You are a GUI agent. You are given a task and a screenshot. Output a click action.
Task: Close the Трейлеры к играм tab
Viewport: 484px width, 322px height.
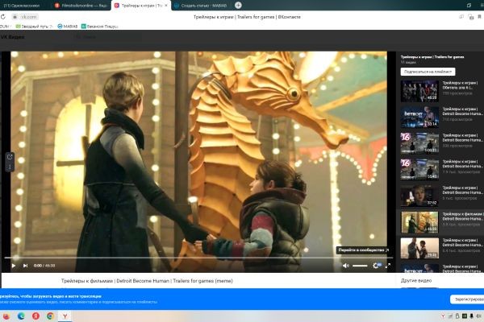coord(166,6)
